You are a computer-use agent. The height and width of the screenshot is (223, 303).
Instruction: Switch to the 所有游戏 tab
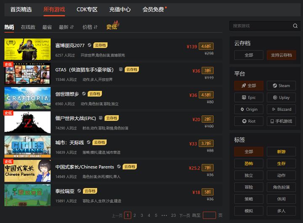tap(54, 9)
